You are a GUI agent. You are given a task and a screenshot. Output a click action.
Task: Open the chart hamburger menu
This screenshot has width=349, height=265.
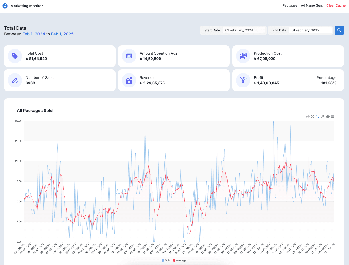[333, 117]
